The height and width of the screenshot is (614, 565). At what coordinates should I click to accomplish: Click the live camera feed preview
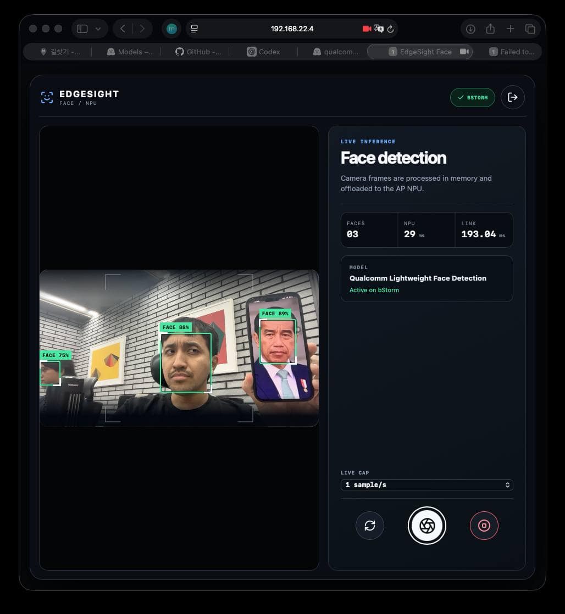[x=179, y=348]
